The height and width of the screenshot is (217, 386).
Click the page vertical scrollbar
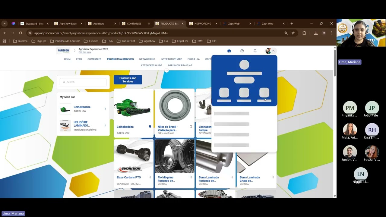coord(335,63)
